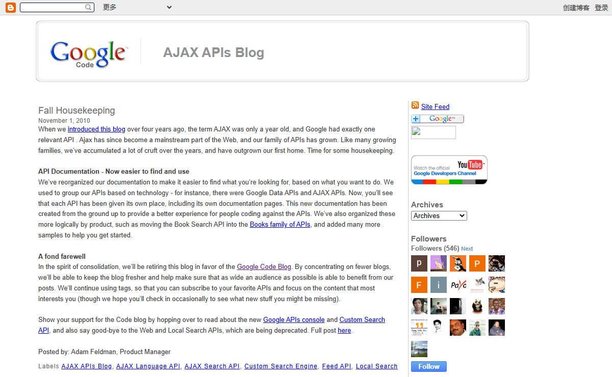Click the orange RSS feed icon

[x=415, y=105]
